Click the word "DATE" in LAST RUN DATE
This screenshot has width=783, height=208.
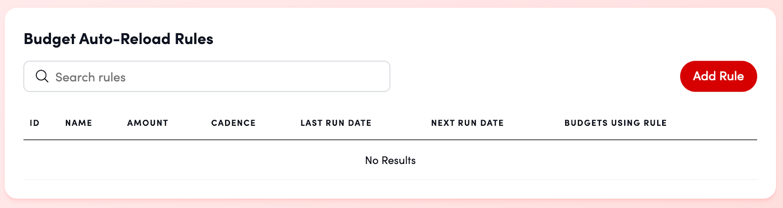360,123
